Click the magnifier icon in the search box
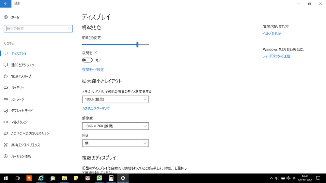Viewport: 326px width, 183px height. coord(69,29)
